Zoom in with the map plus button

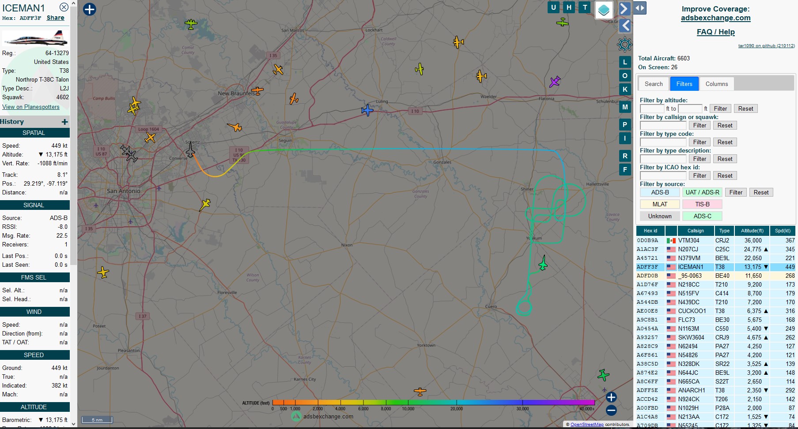click(611, 397)
